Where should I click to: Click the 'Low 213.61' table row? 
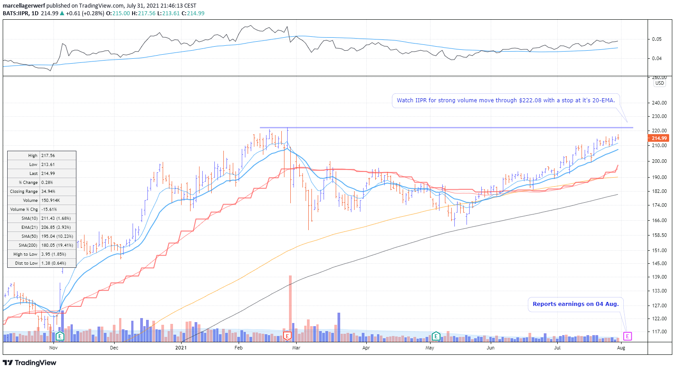[x=42, y=165]
